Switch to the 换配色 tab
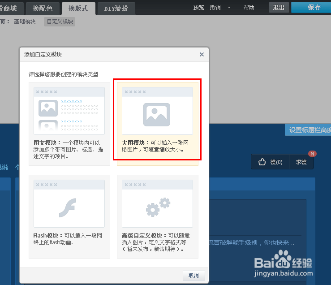Screen dimensions: 331x285 point(43,9)
